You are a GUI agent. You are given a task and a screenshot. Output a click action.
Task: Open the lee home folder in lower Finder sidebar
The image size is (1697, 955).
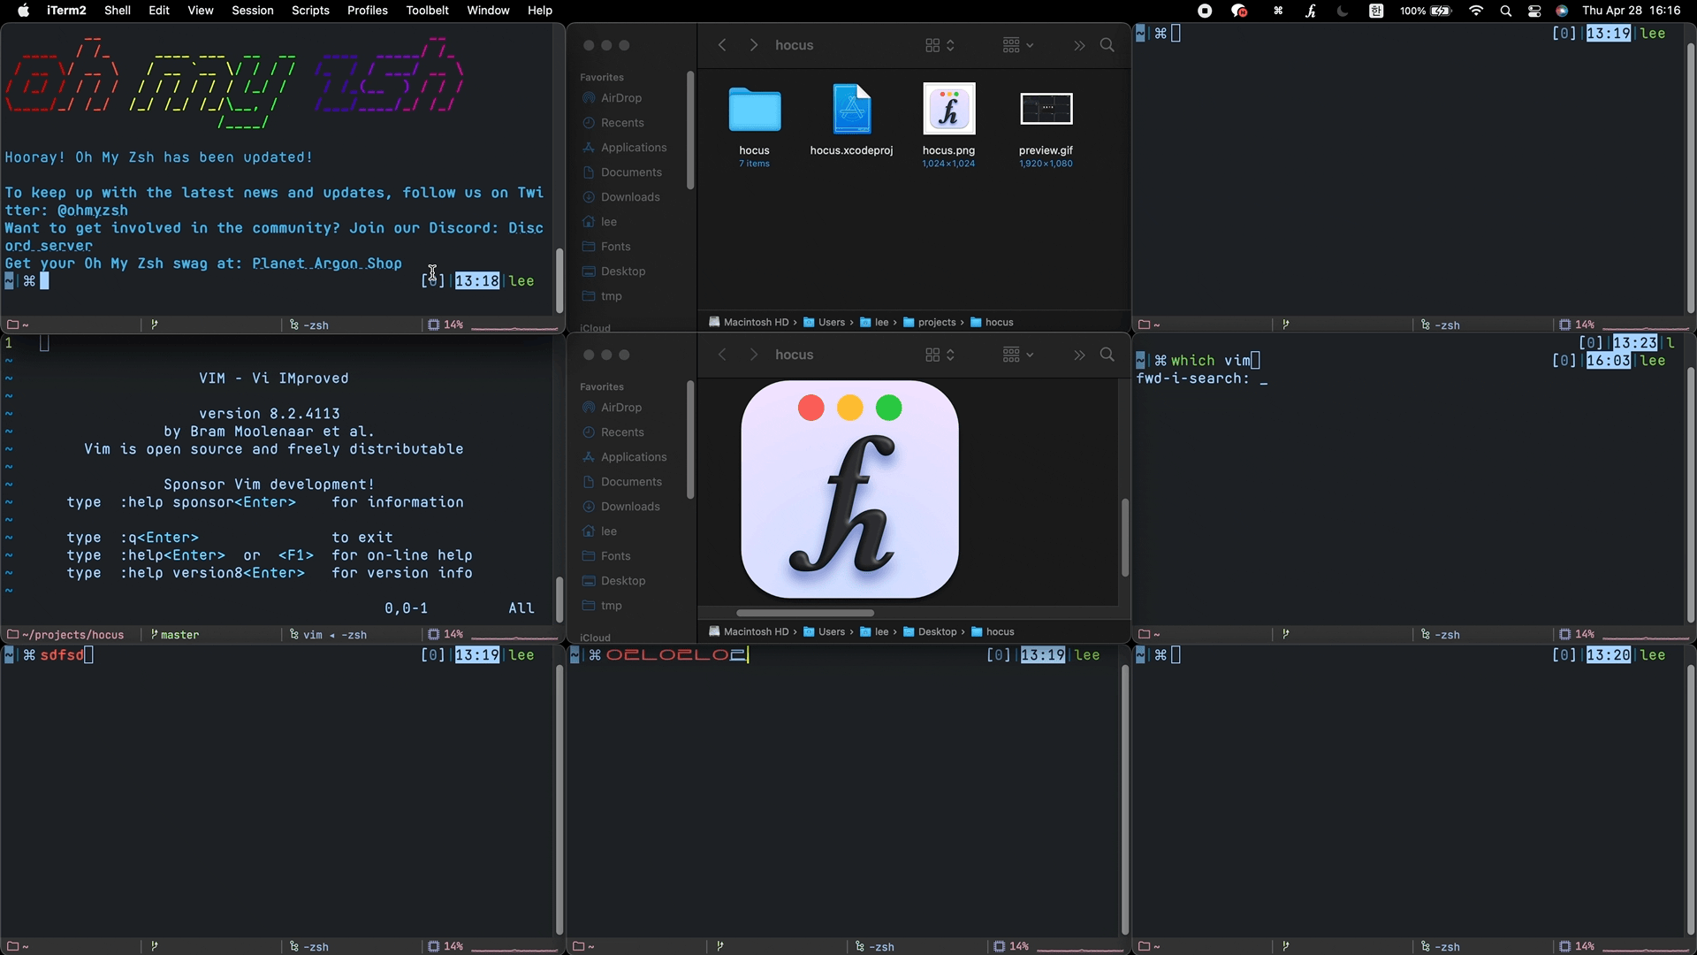(600, 531)
